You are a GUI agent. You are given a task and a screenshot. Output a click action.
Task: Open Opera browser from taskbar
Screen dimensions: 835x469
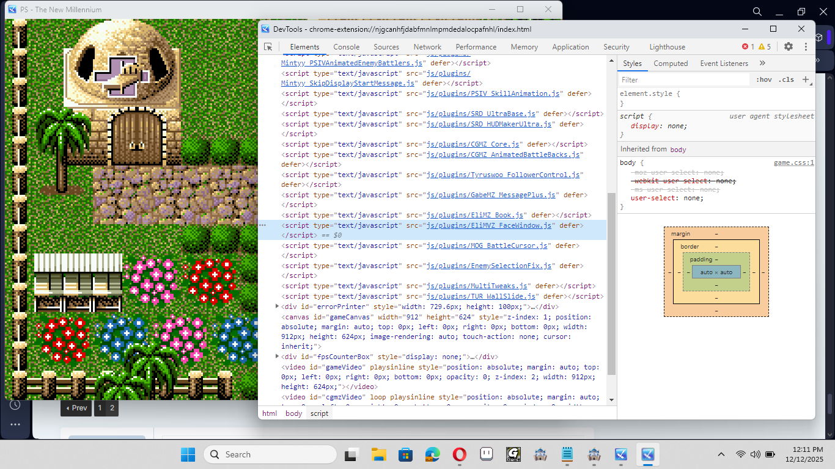point(460,454)
